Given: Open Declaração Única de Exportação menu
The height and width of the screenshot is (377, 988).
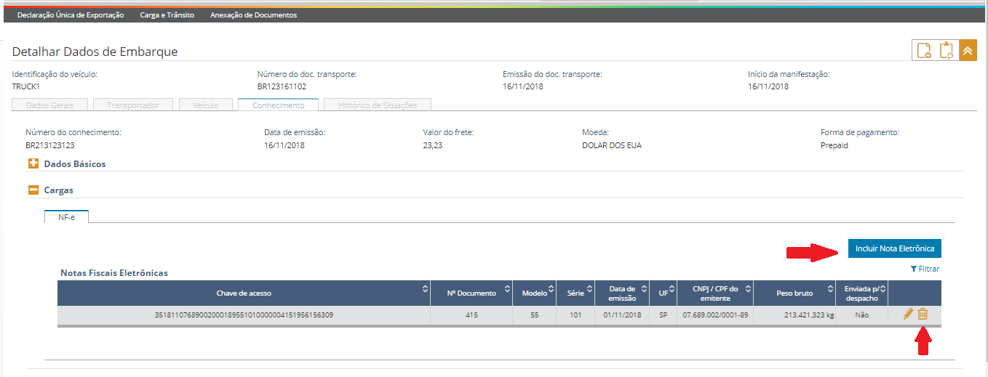Looking at the screenshot, I should [x=71, y=15].
